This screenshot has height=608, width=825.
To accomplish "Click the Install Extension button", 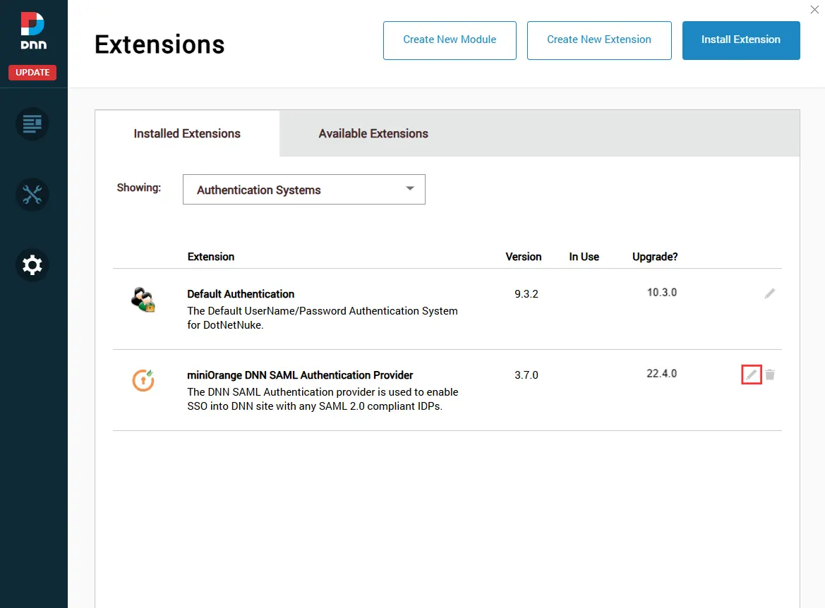I will point(741,40).
